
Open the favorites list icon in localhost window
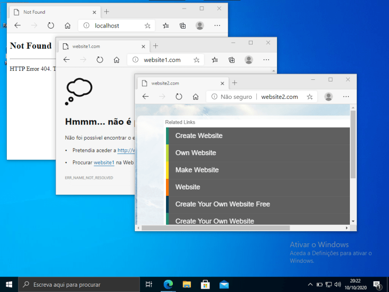166,25
